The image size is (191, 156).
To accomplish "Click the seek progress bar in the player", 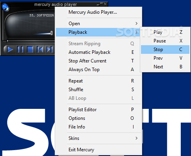I will pos(31,41).
